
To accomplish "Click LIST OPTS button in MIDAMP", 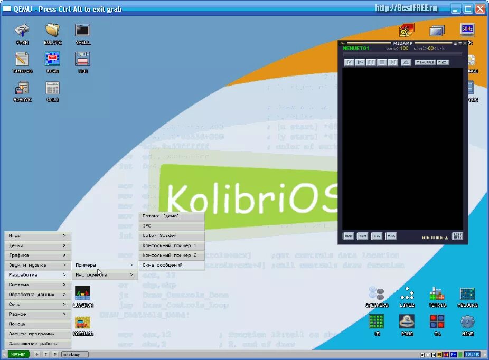I will tap(457, 236).
